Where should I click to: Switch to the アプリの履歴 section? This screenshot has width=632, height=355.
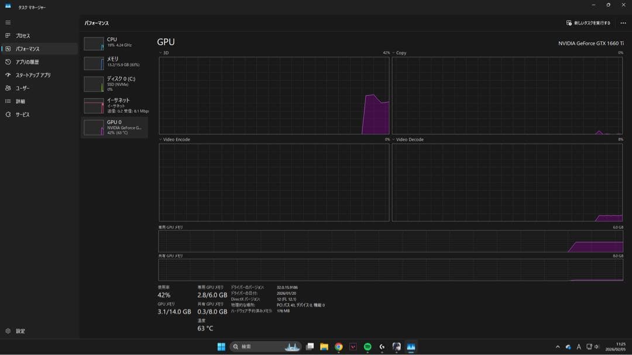tap(8, 62)
